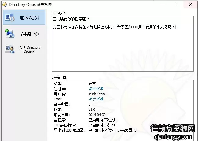Open the 证书状态(C) tab label
This screenshot has width=198, height=141.
pyautogui.click(x=30, y=18)
